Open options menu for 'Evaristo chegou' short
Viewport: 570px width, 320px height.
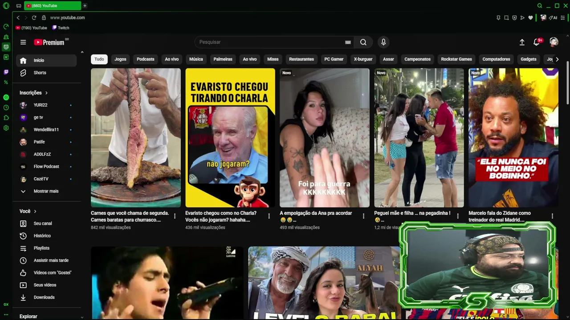click(x=269, y=216)
